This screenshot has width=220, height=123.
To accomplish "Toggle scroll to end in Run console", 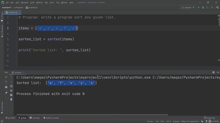I will coord(11,91).
